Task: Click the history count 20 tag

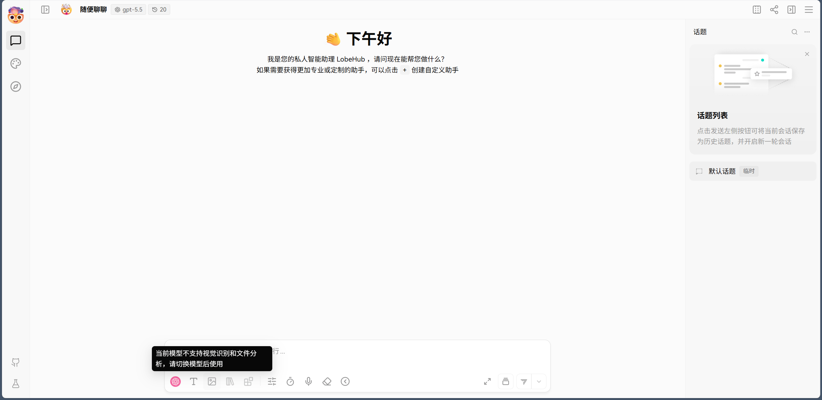Action: click(x=159, y=10)
